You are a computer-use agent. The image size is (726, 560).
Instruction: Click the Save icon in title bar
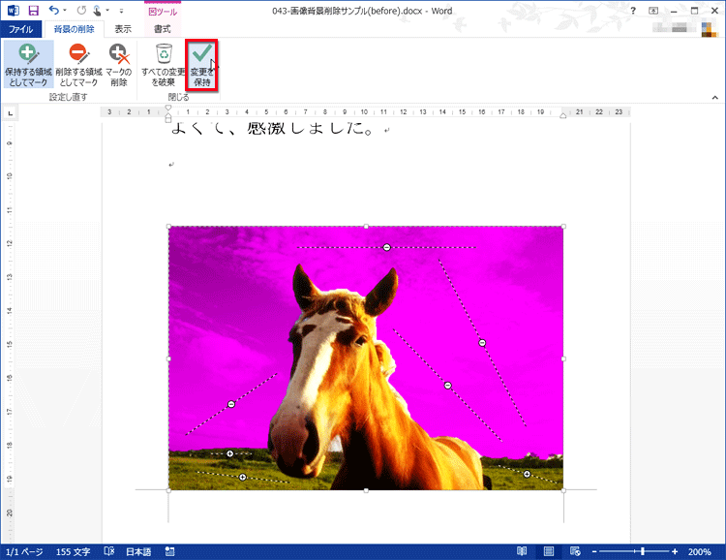coord(33,11)
